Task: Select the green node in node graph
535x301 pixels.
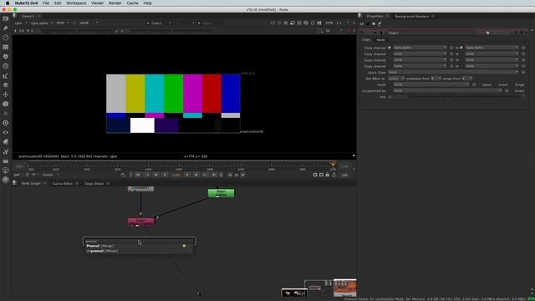Action: coord(221,193)
